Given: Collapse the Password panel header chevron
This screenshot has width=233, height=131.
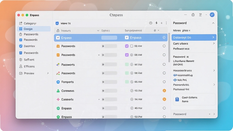Looking at the screenshot, I should [x=213, y=23].
